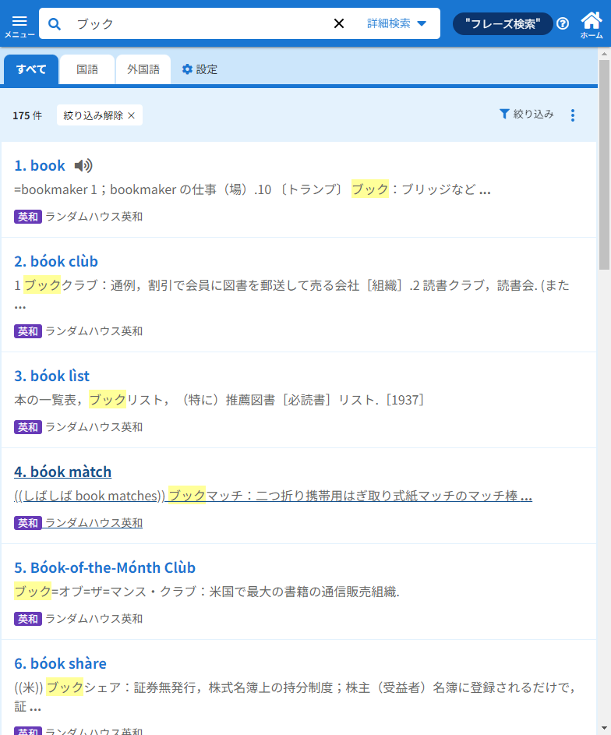Screen dimensions: 611x735
Task: Click the search magnifier icon
Action: pyautogui.click(x=55, y=24)
